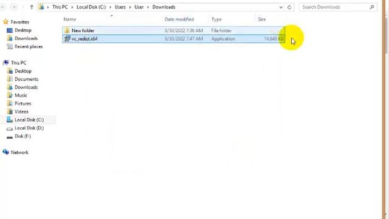Screen dimensions: 389x219
Task: Navigate to User breadcrumb
Action: tap(139, 7)
